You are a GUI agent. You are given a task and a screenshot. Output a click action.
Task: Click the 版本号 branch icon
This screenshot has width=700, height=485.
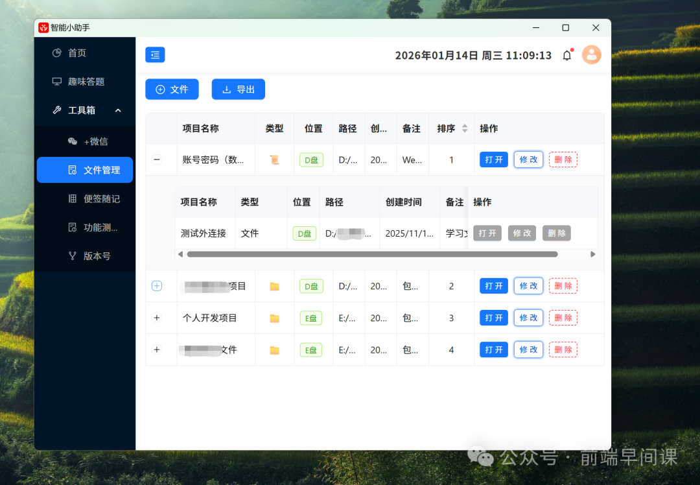[73, 256]
